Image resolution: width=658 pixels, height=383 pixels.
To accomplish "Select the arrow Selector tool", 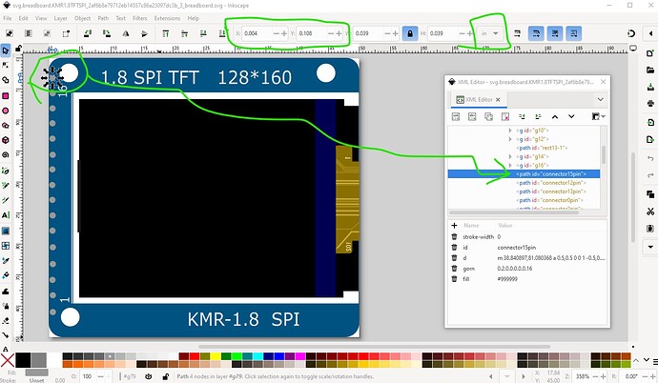I will coord(6,50).
